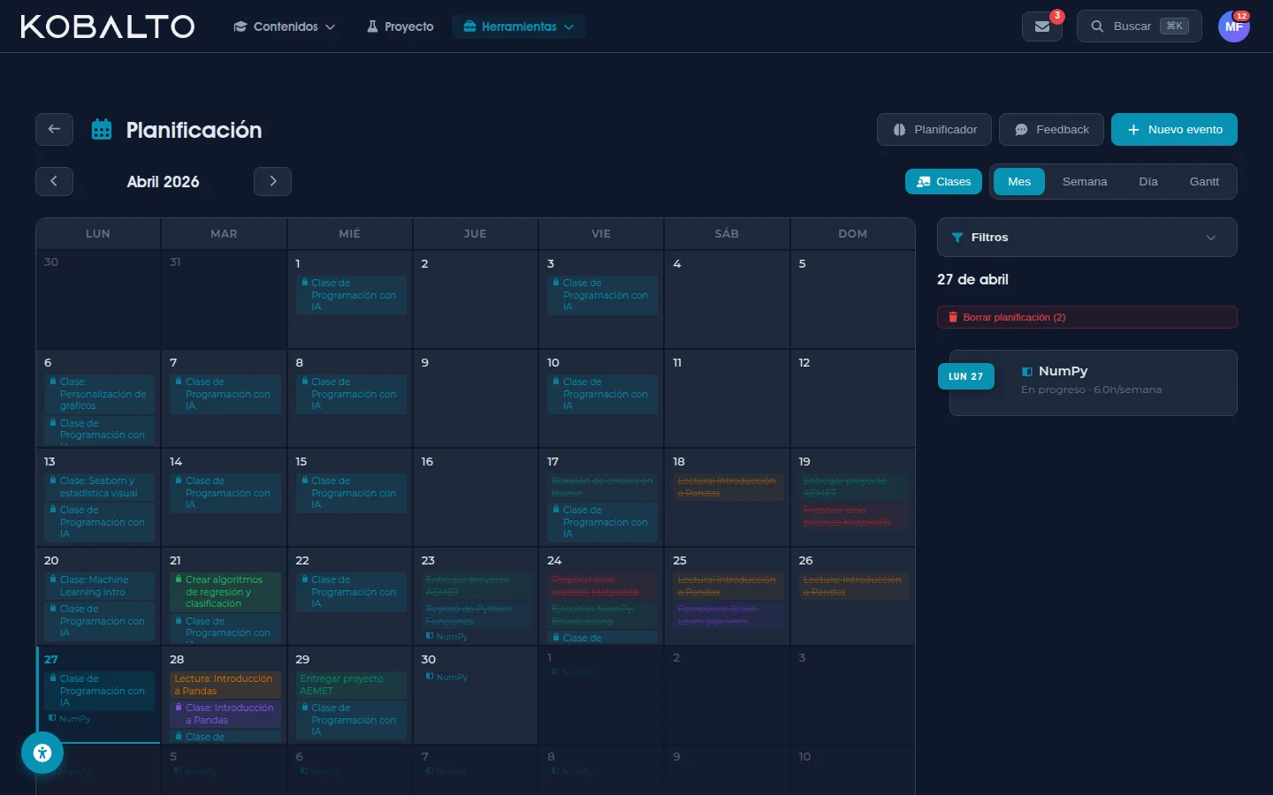Open Clase de Programación con IA on April 27

100,691
